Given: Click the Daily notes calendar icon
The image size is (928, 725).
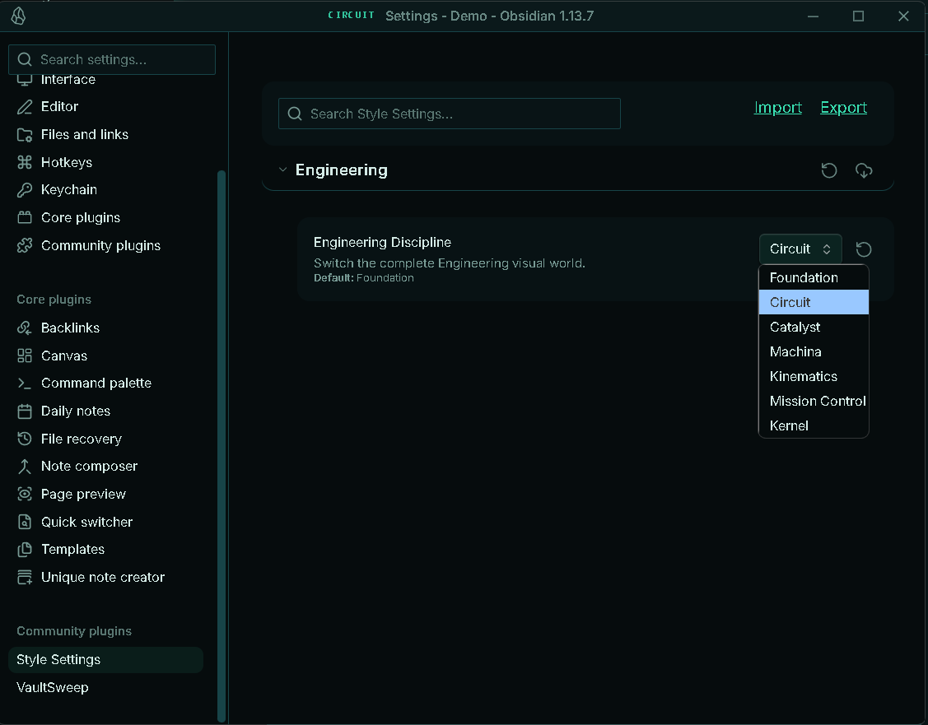Looking at the screenshot, I should pos(24,411).
